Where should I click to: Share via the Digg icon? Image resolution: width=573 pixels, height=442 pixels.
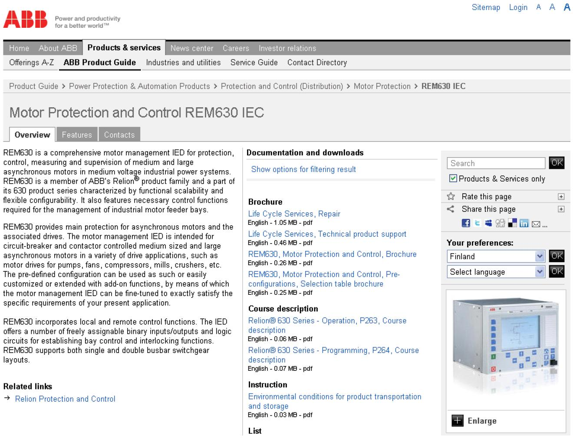pyautogui.click(x=501, y=223)
